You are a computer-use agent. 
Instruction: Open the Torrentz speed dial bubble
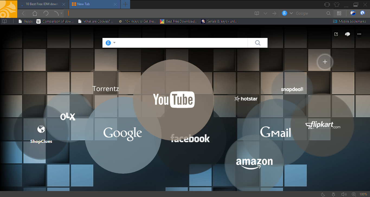pyautogui.click(x=105, y=89)
